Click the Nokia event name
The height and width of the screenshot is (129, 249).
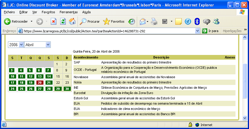[x=78, y=83]
